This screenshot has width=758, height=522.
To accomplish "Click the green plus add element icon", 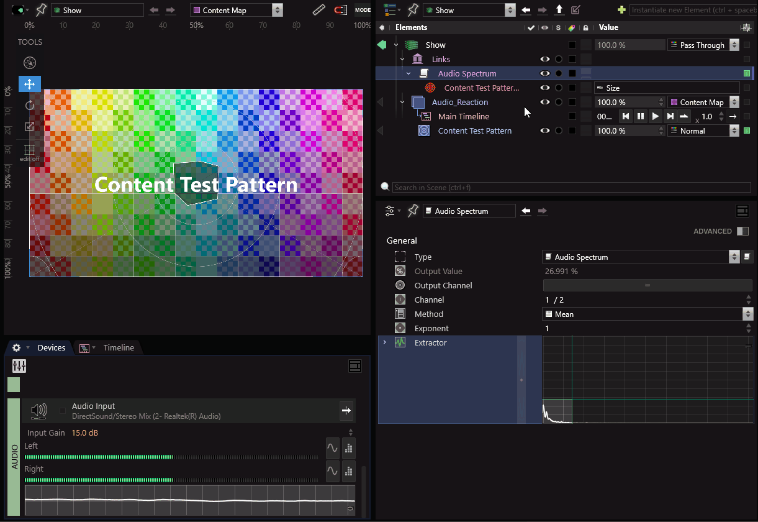I will click(x=621, y=10).
